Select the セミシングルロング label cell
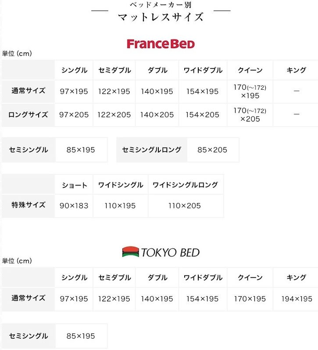 (152, 150)
